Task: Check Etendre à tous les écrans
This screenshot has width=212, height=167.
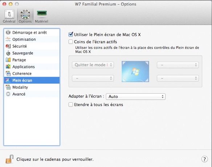Action: pos(71,105)
